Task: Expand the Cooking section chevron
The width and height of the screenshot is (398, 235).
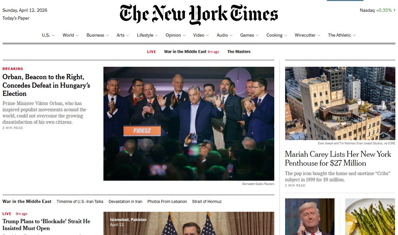Action: (x=286, y=35)
